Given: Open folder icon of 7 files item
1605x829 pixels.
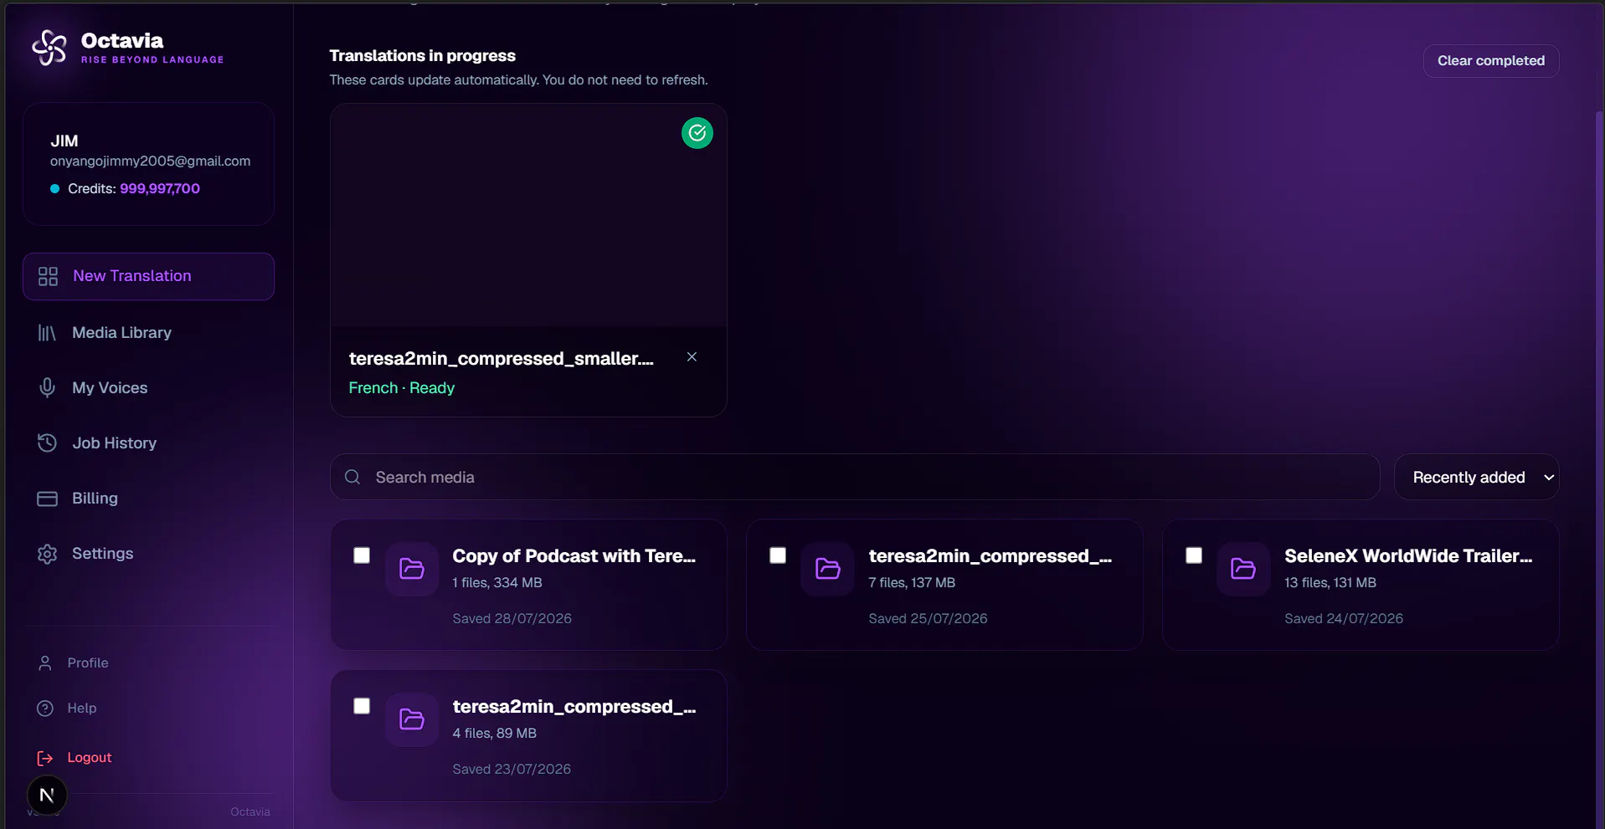Looking at the screenshot, I should click(827, 569).
